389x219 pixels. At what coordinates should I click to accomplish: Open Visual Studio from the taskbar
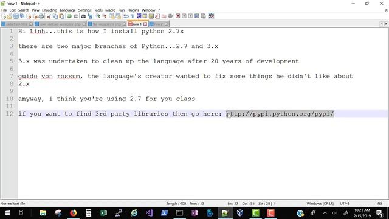tap(150, 213)
